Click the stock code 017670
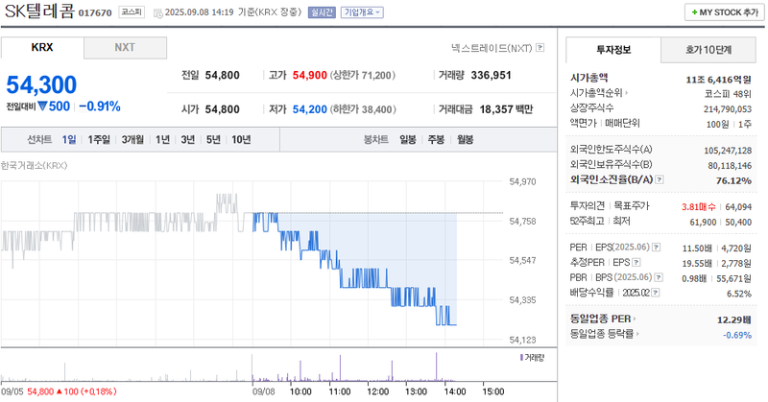This screenshot has width=768, height=402. (x=95, y=13)
